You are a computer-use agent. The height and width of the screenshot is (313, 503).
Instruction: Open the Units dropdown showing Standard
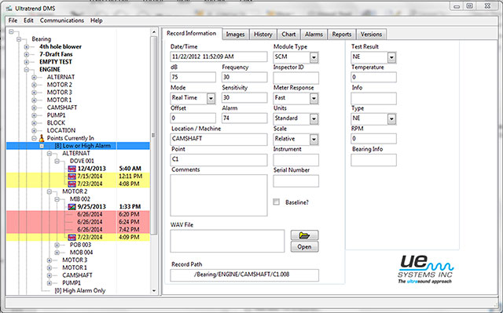pyautogui.click(x=314, y=118)
